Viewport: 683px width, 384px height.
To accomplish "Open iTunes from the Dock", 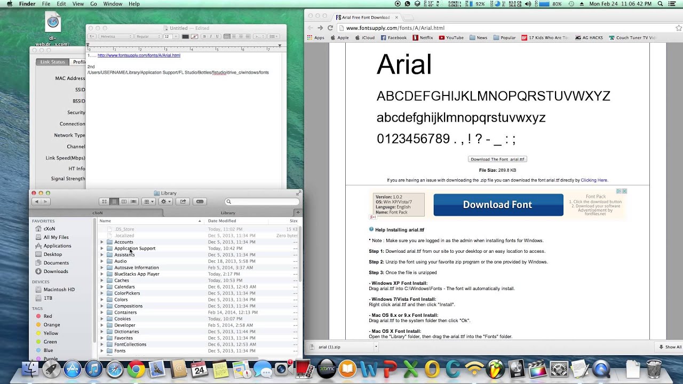I will pyautogui.click(x=94, y=369).
